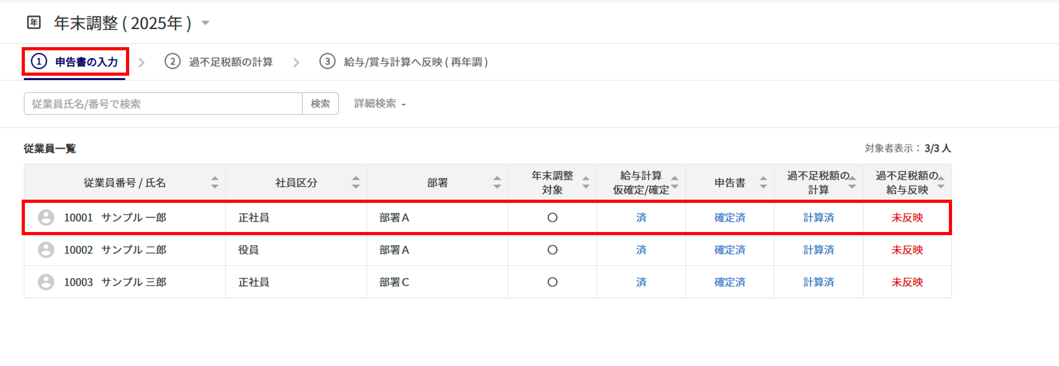The width and height of the screenshot is (1059, 366).
Task: Sort by 申告書 column arrows
Action: click(763, 183)
